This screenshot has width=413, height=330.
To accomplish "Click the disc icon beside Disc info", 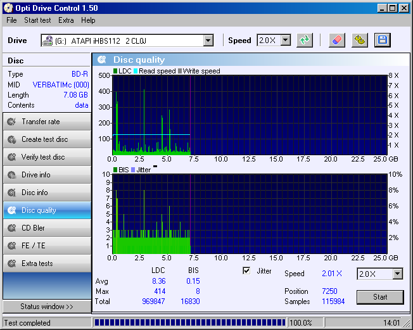I will coord(12,193).
